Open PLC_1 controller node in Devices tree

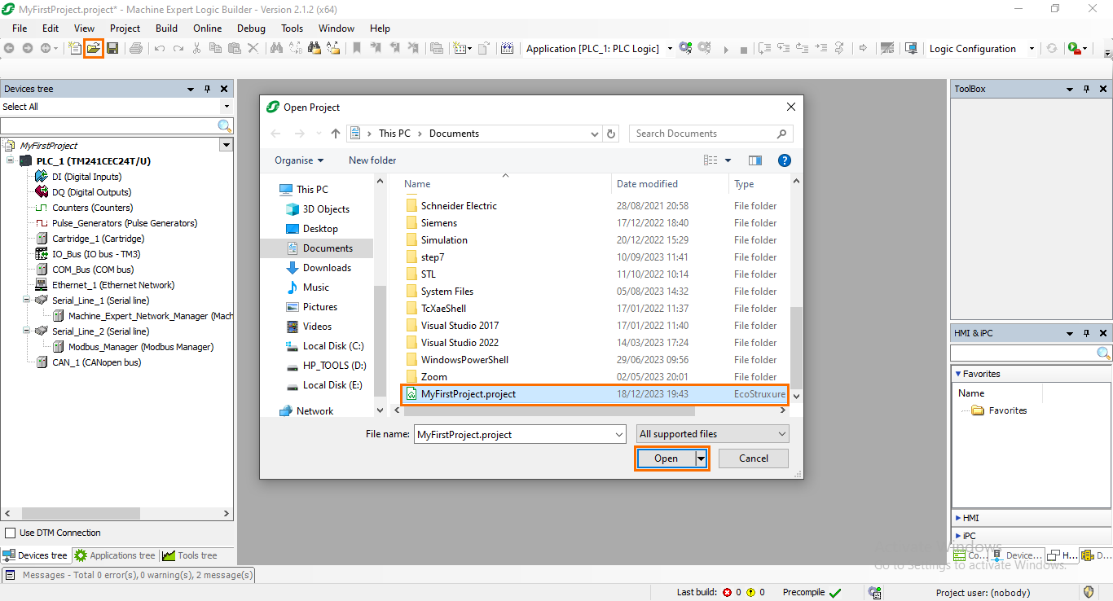(93, 161)
